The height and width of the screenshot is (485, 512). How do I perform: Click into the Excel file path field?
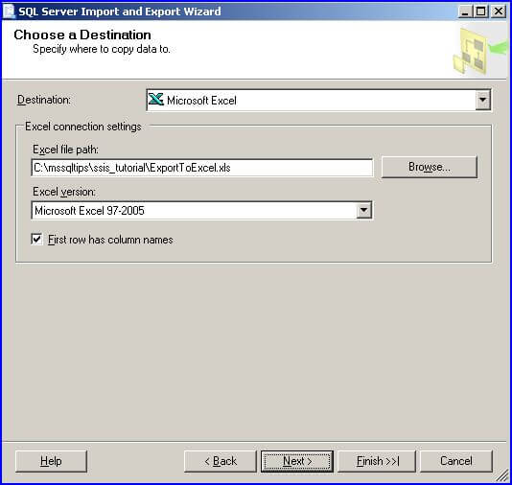coord(201,168)
